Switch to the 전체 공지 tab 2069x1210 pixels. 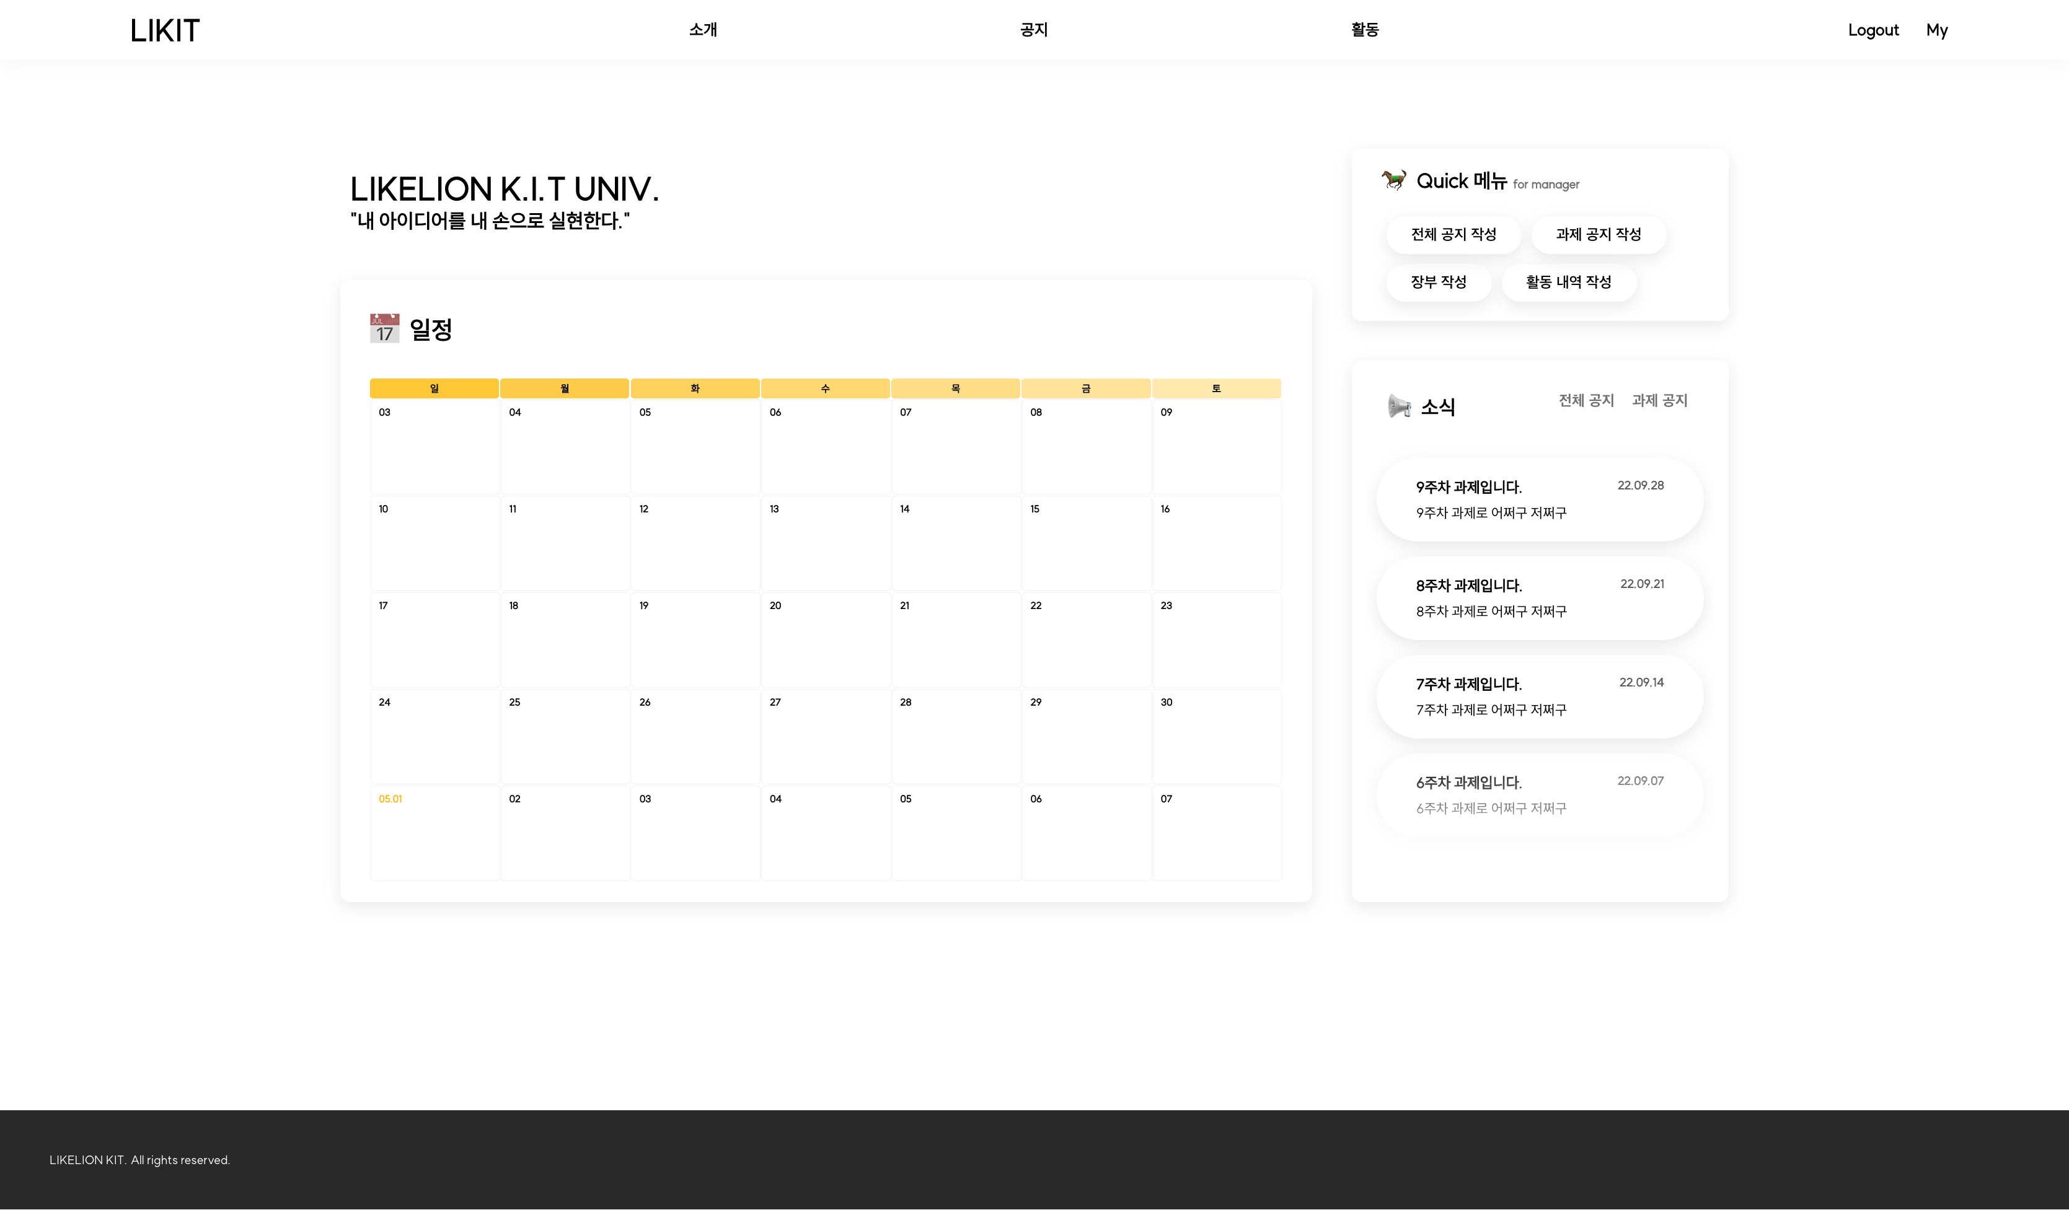coord(1586,401)
